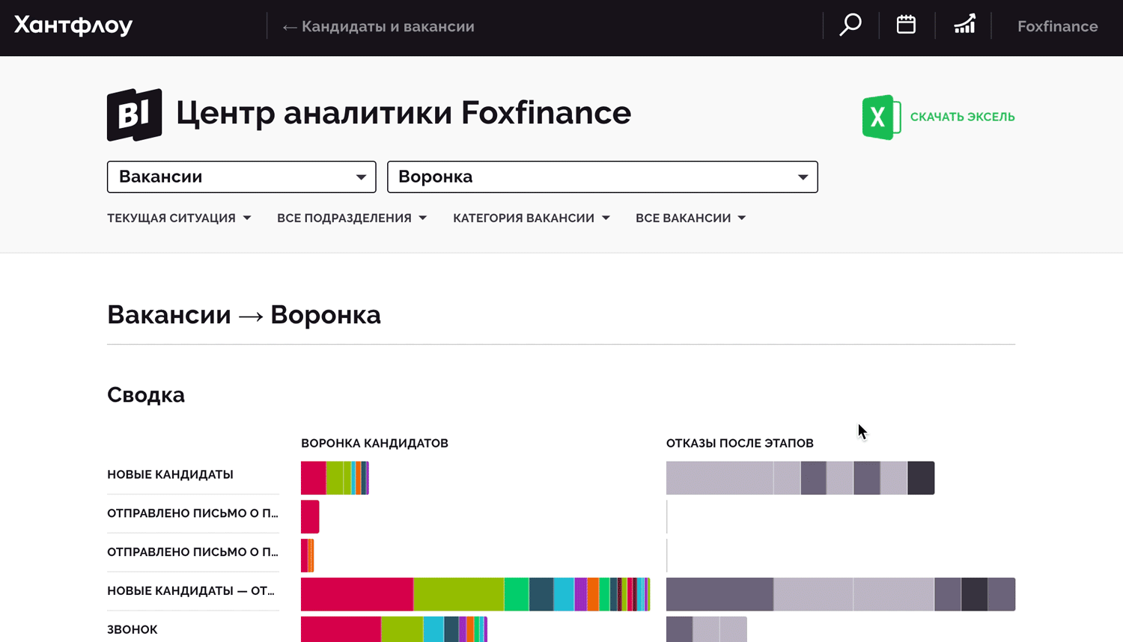The height and width of the screenshot is (642, 1123).
Task: Open the calendar icon in header
Action: 906,25
